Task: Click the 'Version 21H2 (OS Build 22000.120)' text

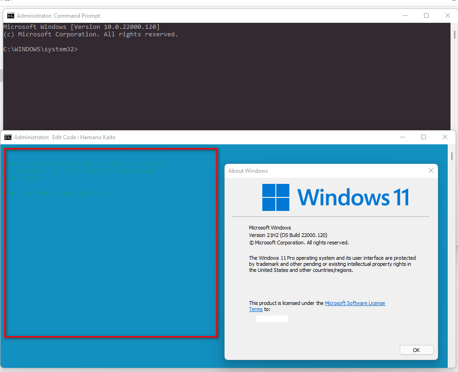Action: click(288, 235)
